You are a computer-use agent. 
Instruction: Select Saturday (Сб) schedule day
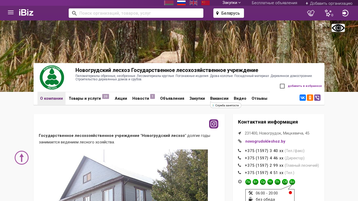[x=285, y=182]
